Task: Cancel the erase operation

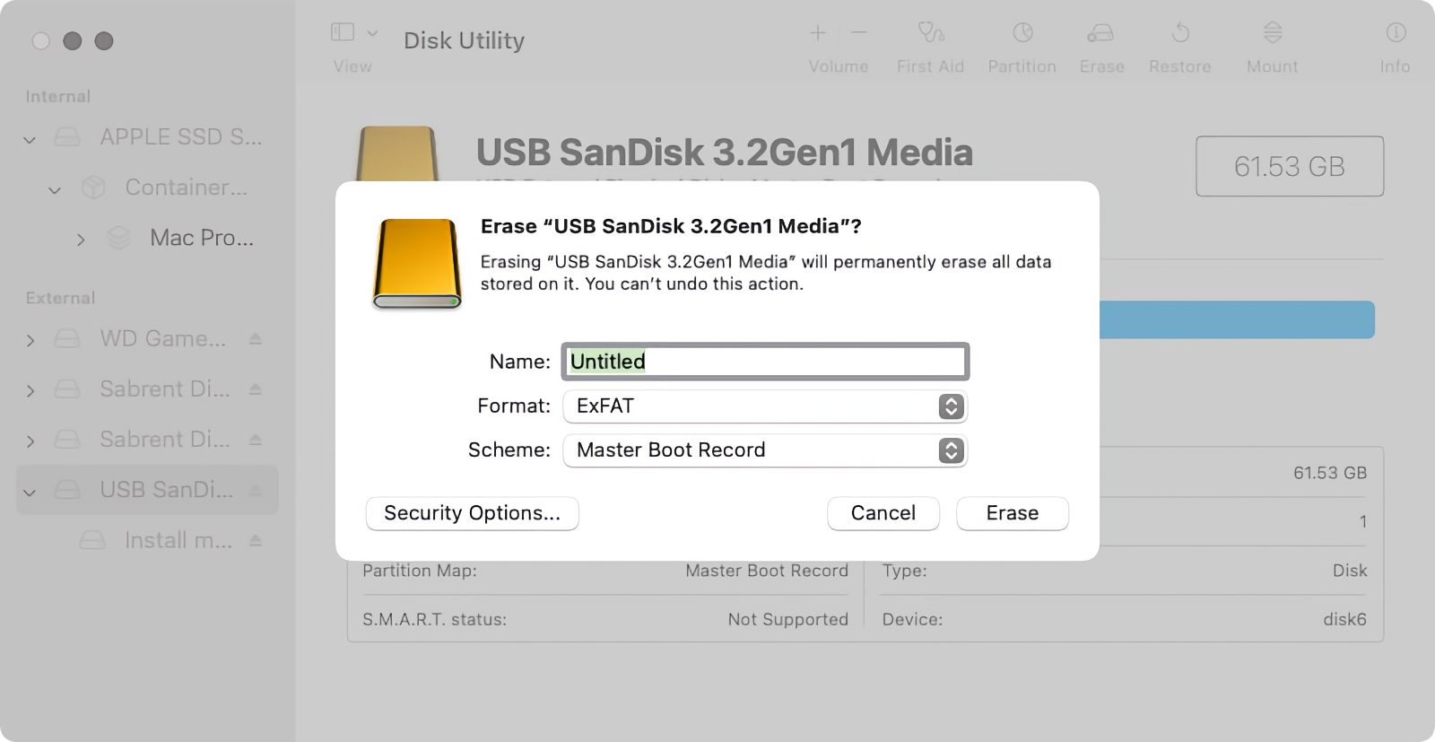Action: 883,513
